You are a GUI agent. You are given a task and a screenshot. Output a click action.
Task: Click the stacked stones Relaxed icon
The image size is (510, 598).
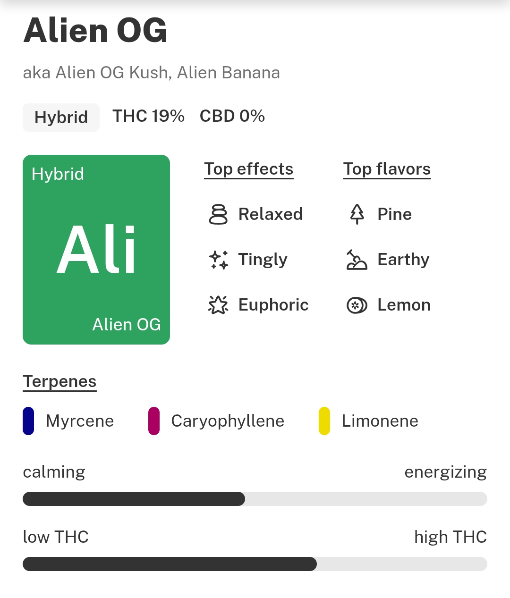[218, 214]
